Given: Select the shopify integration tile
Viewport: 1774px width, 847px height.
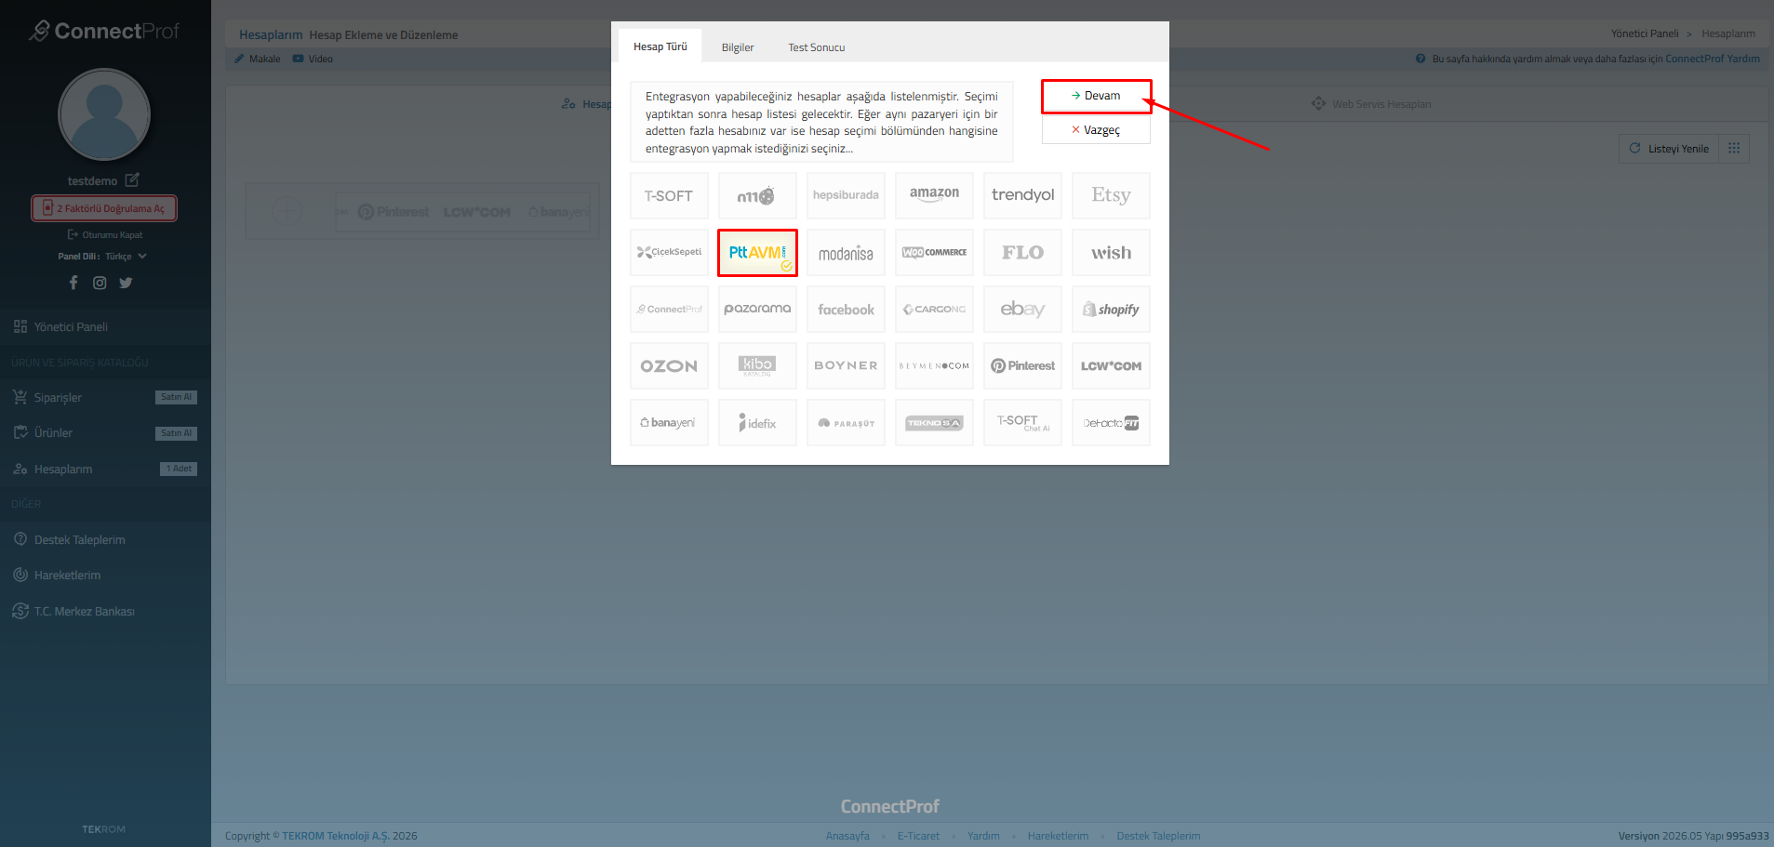Looking at the screenshot, I should tap(1111, 310).
